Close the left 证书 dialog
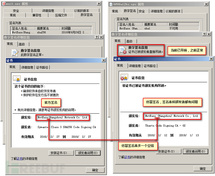The width and height of the screenshot is (215, 176). pyautogui.click(x=104, y=60)
